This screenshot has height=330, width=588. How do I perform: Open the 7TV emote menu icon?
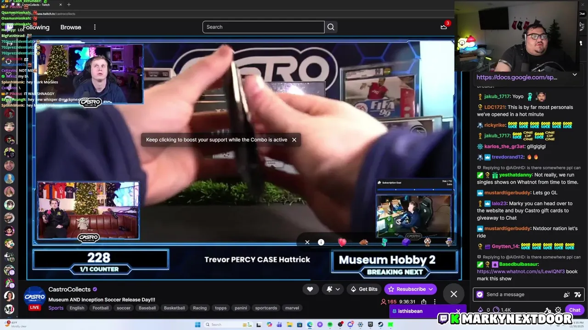pyautogui.click(x=577, y=295)
